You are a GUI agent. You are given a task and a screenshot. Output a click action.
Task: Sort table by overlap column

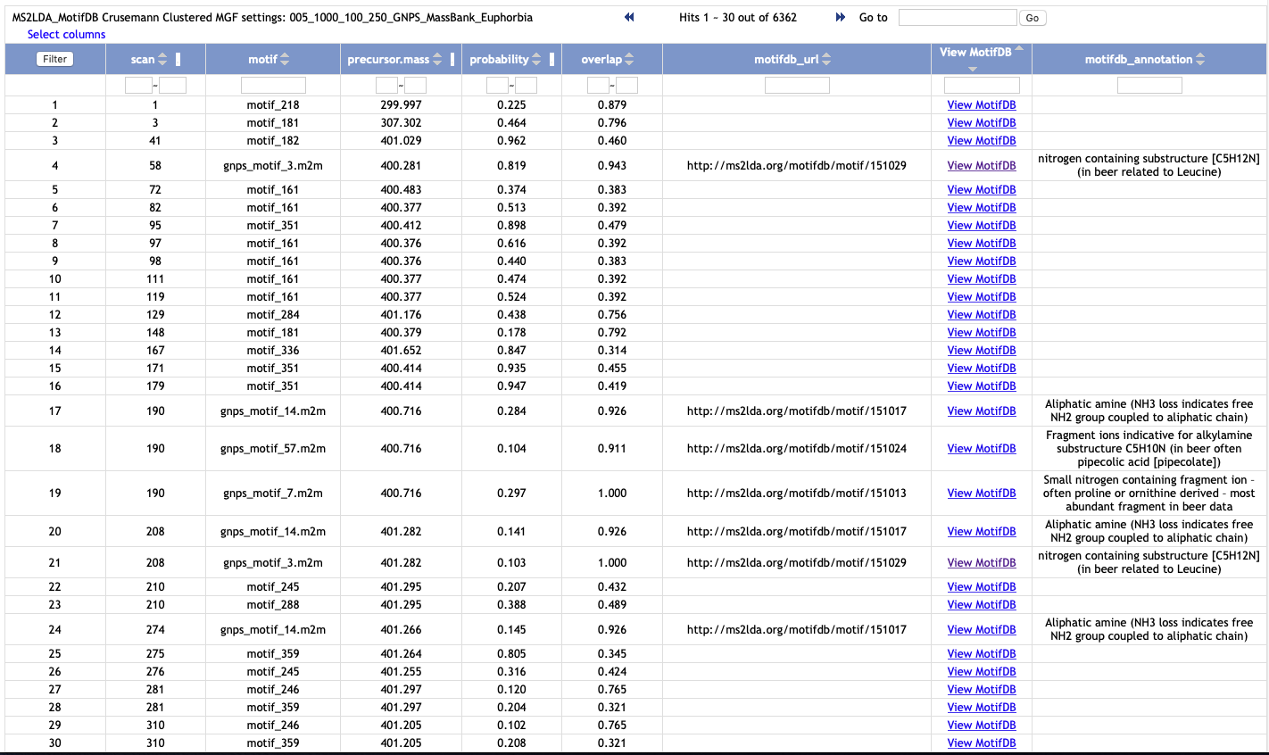[x=629, y=60]
